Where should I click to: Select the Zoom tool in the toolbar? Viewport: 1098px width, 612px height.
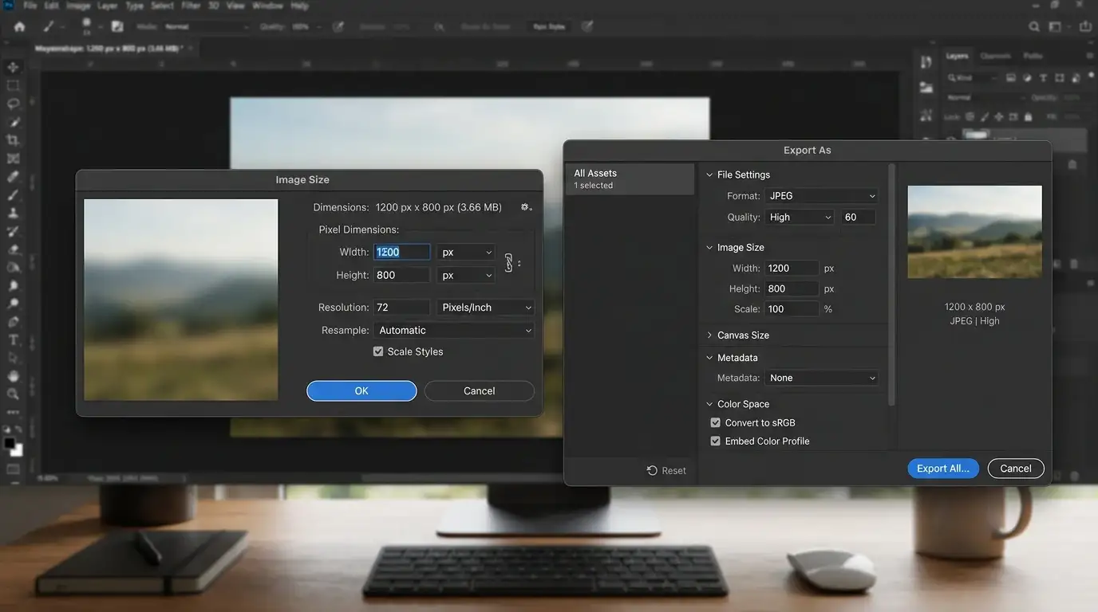coord(13,394)
